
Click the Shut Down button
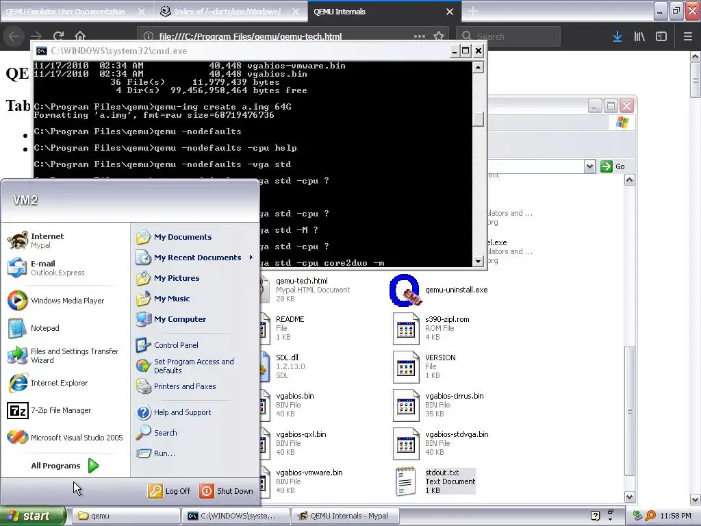click(226, 490)
